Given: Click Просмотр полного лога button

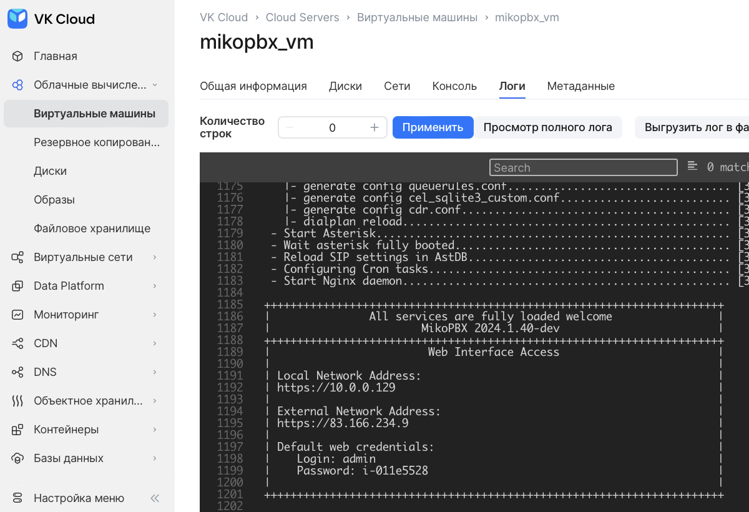Looking at the screenshot, I should coord(547,127).
